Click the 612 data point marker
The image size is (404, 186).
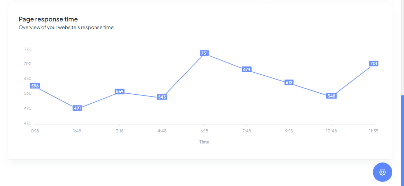(x=289, y=83)
